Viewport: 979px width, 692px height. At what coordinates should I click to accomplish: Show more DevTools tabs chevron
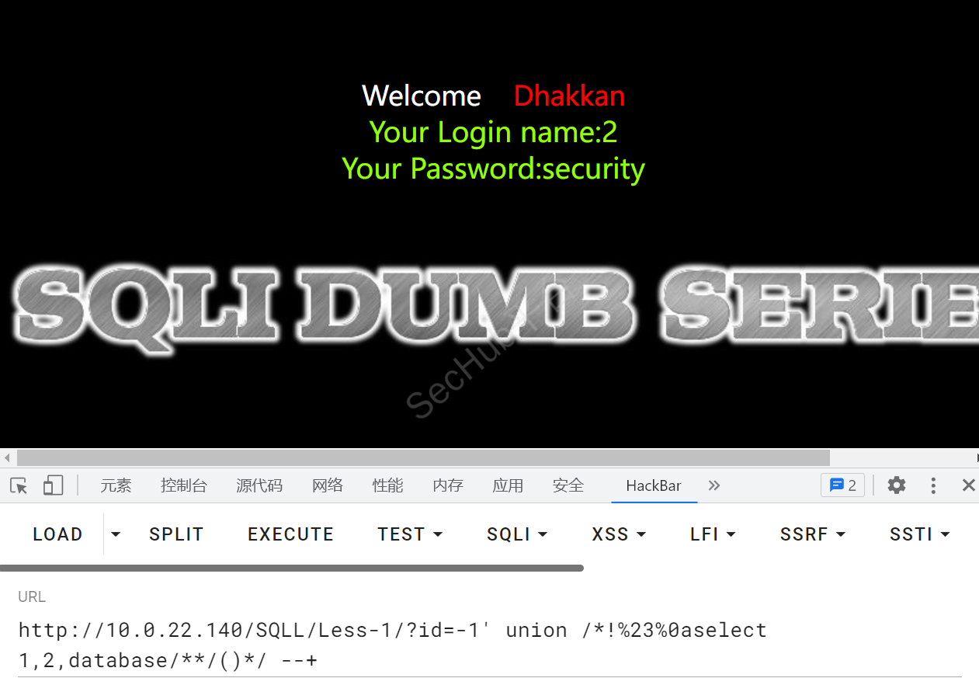point(714,485)
